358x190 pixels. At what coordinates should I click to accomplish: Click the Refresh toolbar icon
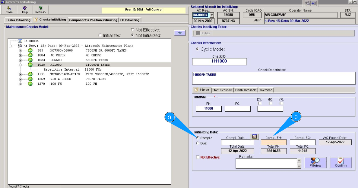click(x=40, y=8)
